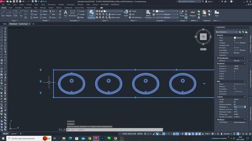Click Edit Attributes button
This screenshot has height=141, width=252.
[x=135, y=17]
